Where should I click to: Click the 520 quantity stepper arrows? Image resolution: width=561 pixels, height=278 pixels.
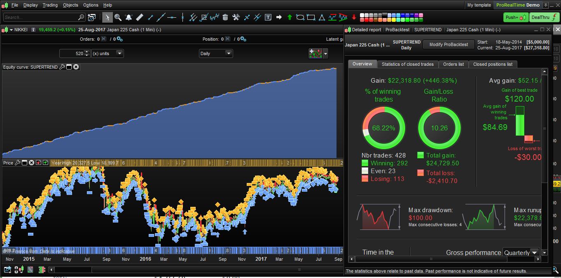(86, 53)
